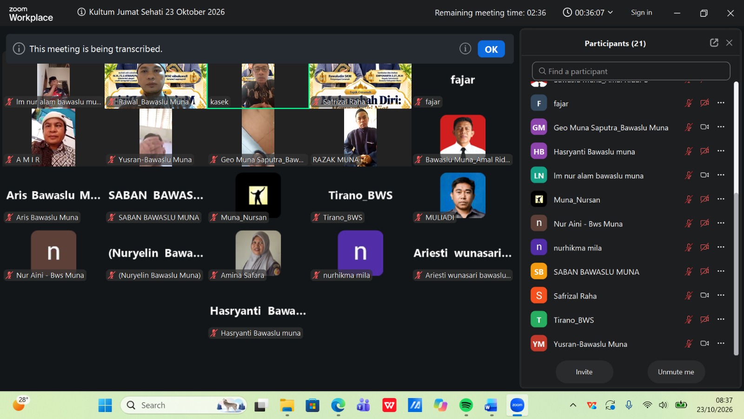Toggle video for fajar

704,103
